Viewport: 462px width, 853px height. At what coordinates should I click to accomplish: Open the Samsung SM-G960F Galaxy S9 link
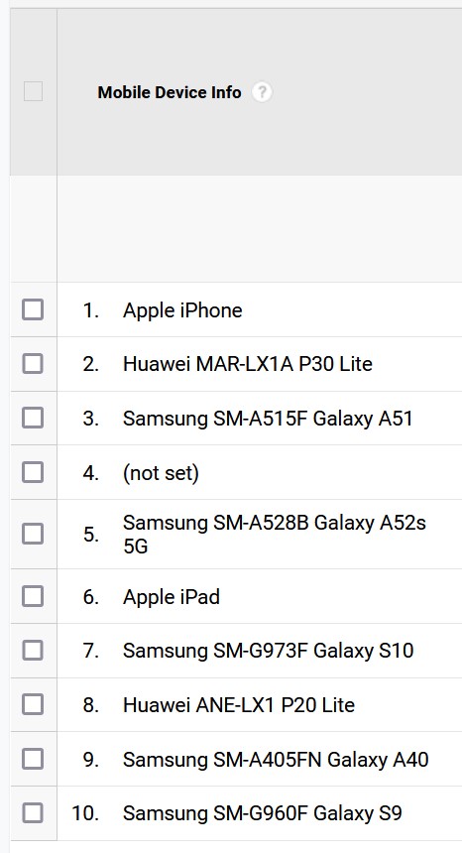coord(262,814)
